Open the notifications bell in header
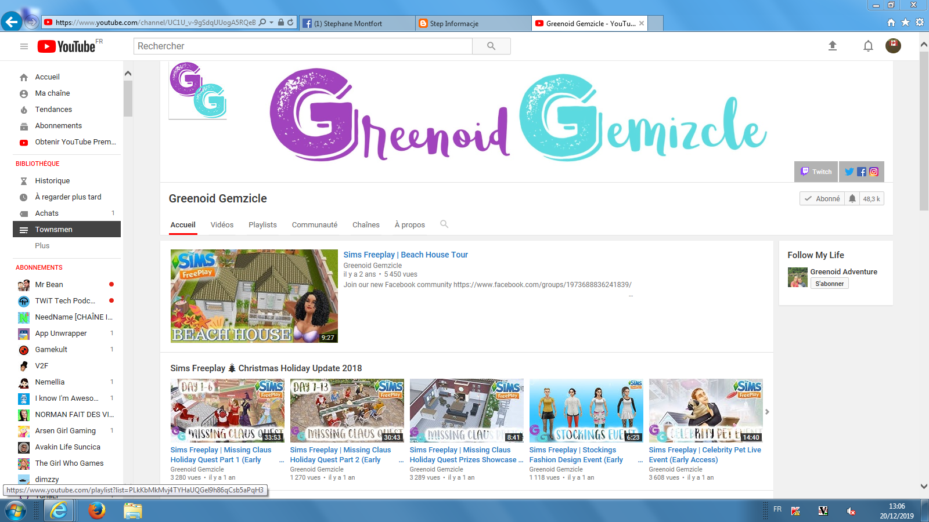929x522 pixels. (868, 46)
